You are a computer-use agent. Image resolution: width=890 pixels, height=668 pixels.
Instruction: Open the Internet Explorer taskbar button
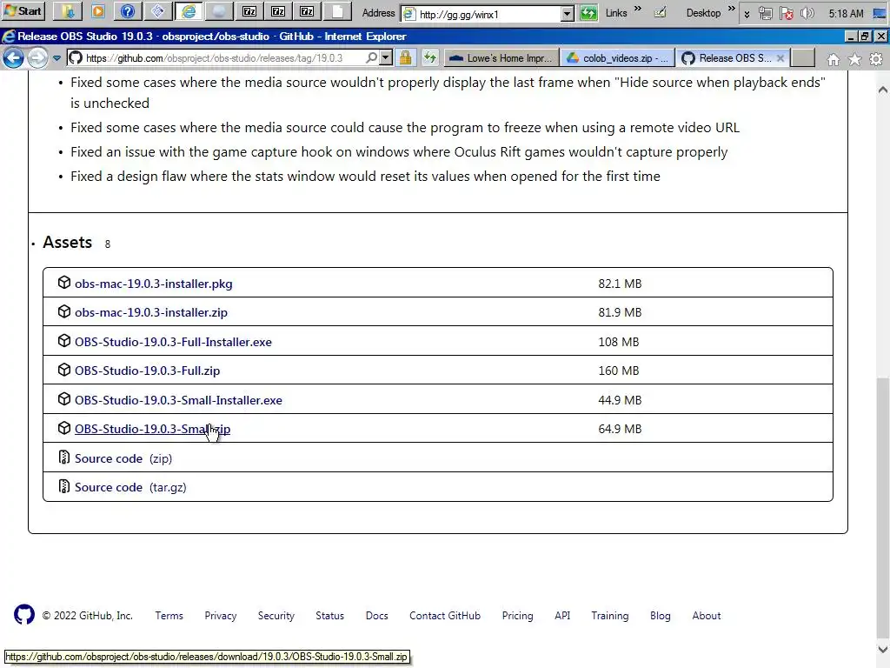(189, 11)
